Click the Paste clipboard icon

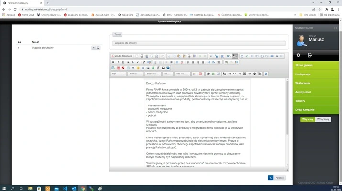pos(179,56)
